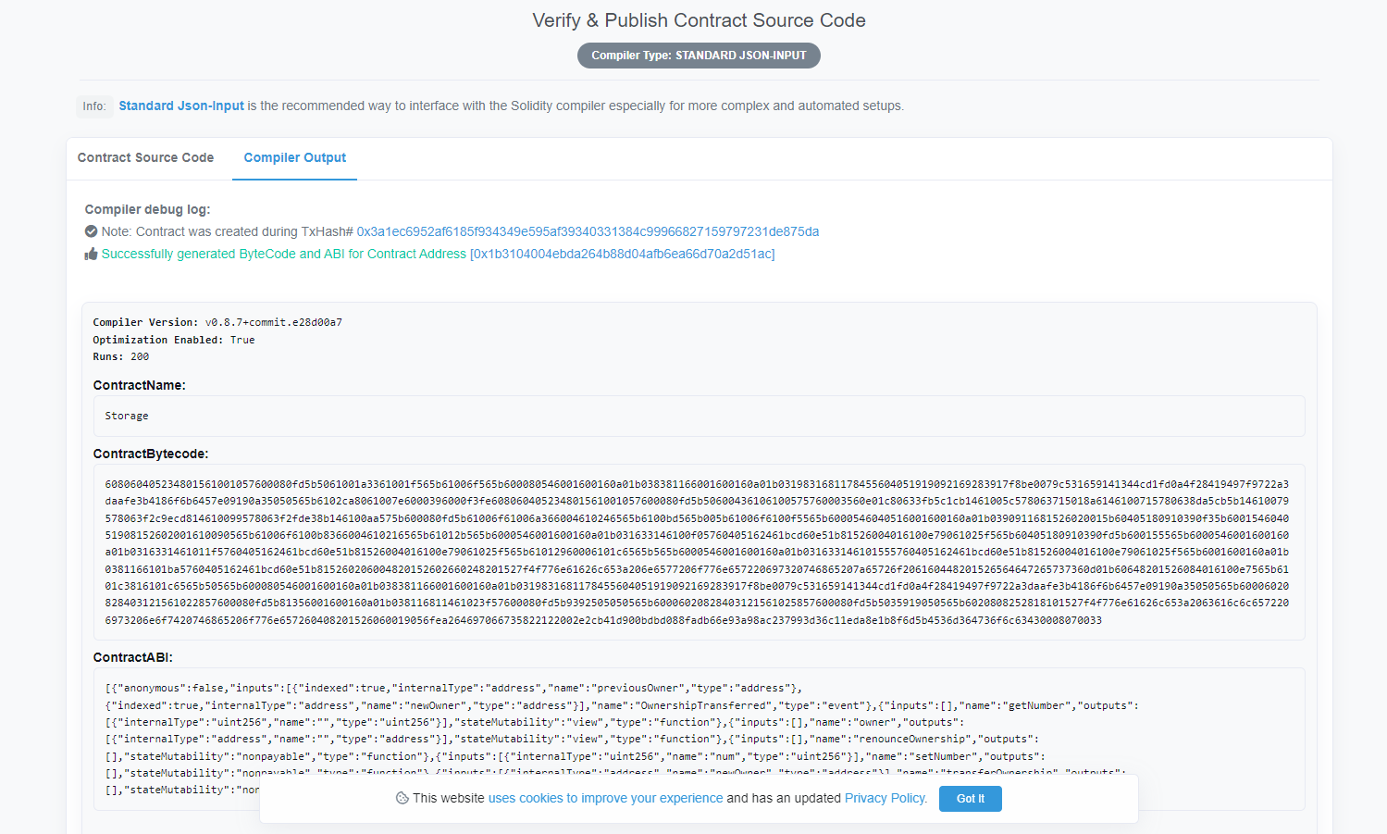Viewport: 1387px width, 834px height.
Task: Click inside the ContractBytecode text area
Action: click(699, 552)
